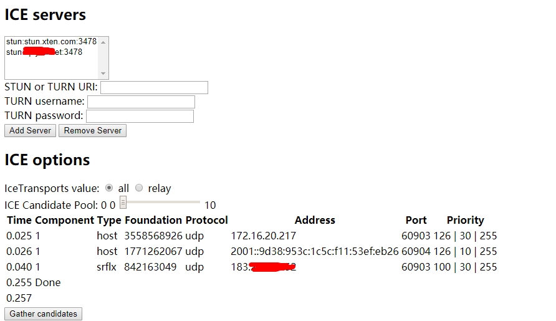Image resolution: width=556 pixels, height=321 pixels.
Task: Select the 'relay' IceTransports radio button
Action: point(139,188)
